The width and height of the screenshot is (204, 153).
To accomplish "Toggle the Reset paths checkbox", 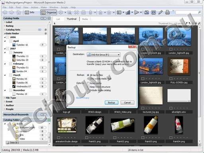I will (88, 83).
